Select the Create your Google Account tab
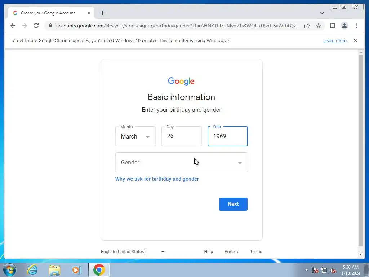Image resolution: width=369 pixels, height=277 pixels. [x=51, y=13]
